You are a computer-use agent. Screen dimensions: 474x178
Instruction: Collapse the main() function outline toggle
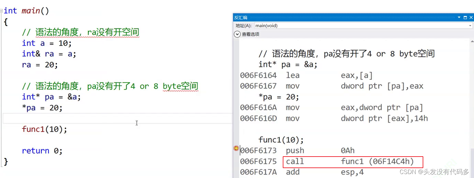point(1,11)
